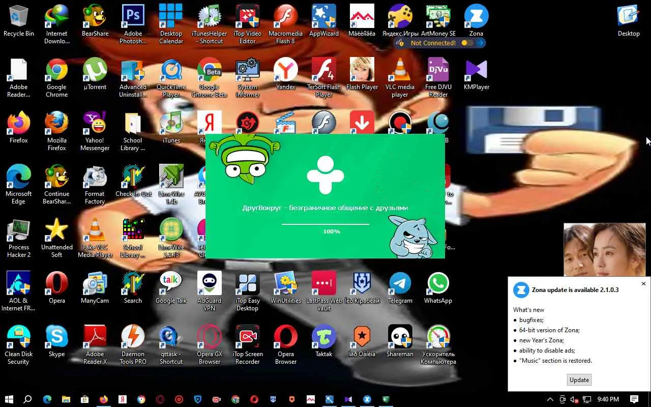Open LastPass Web Vault shortcut
This screenshot has height=407, width=651.
click(324, 292)
